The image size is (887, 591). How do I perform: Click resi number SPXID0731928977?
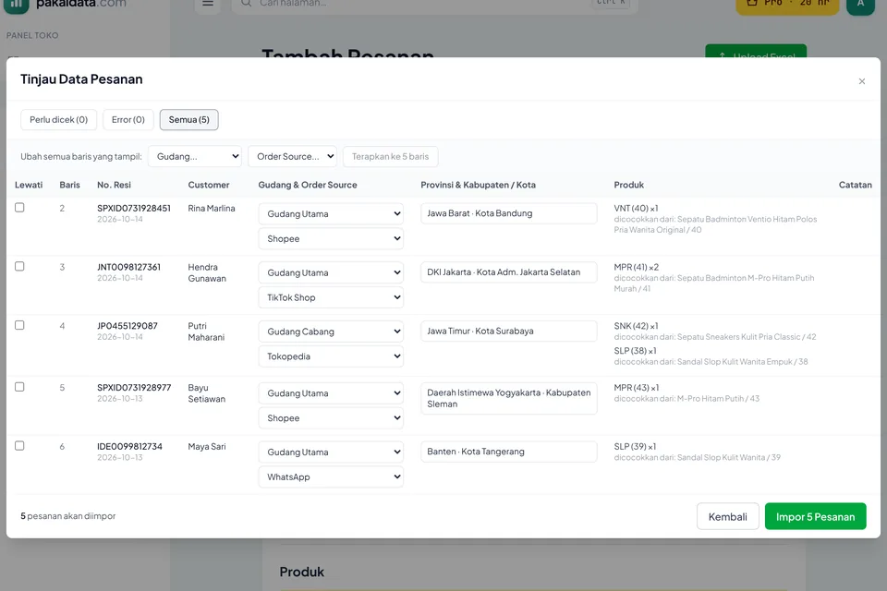point(134,388)
